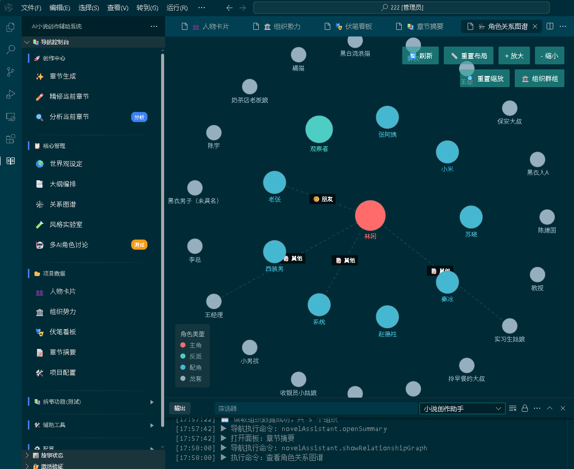The height and width of the screenshot is (469, 574).
Task: Toggle scroll lock in the output panel
Action: (x=524, y=408)
